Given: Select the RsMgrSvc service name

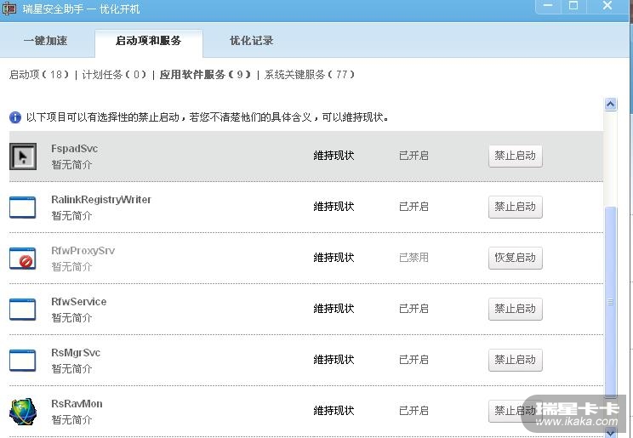Looking at the screenshot, I should [x=76, y=352].
